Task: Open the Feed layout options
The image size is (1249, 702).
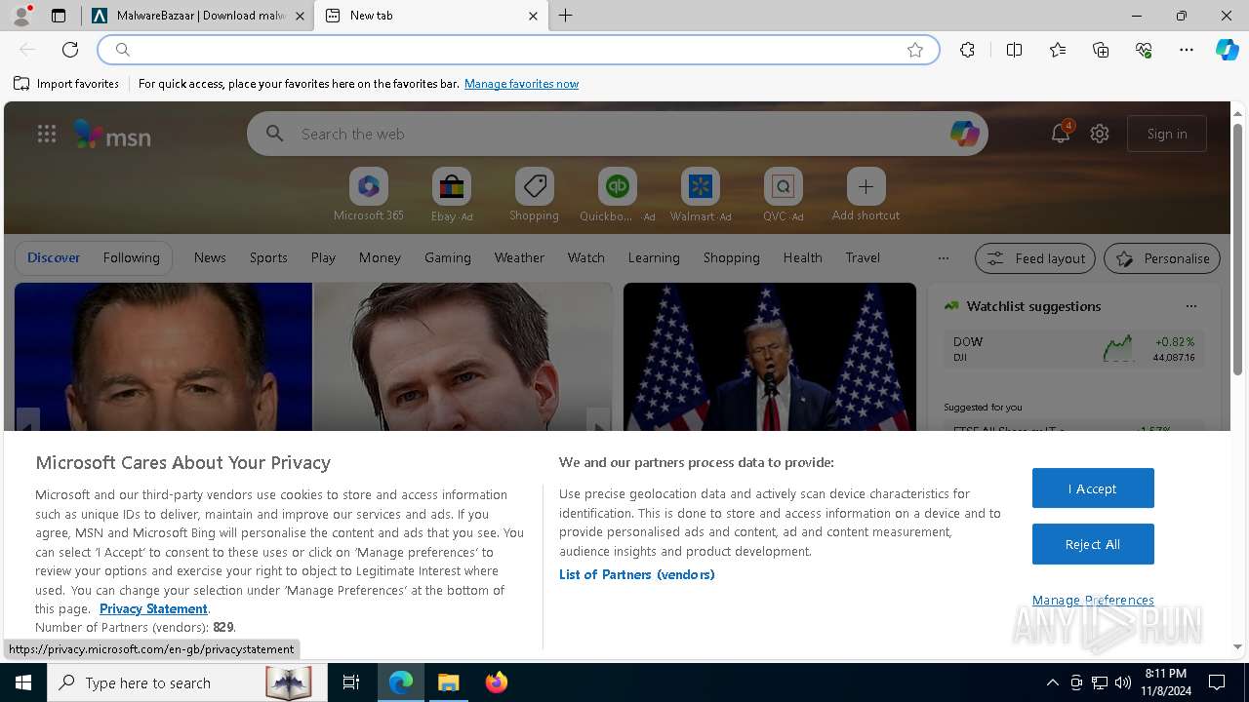Action: point(1035,258)
